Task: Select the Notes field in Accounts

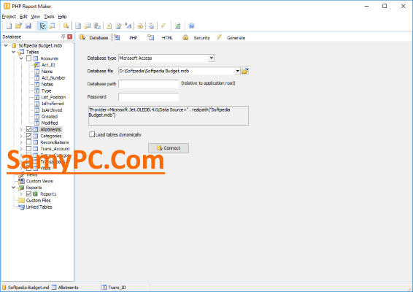Action: 47,85
